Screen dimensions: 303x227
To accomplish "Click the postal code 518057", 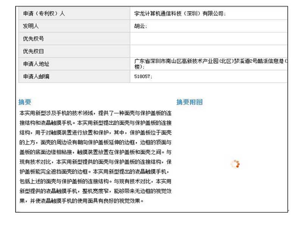I will coord(142,76).
